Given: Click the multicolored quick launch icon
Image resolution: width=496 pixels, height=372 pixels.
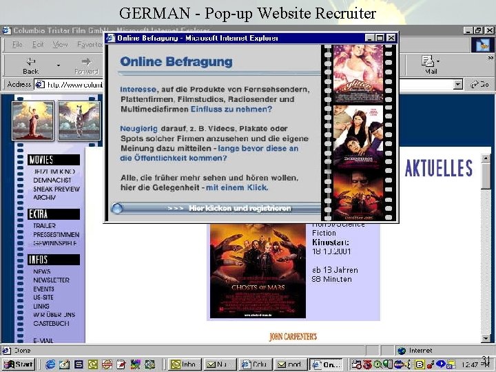Looking at the screenshot, I should [x=136, y=364].
